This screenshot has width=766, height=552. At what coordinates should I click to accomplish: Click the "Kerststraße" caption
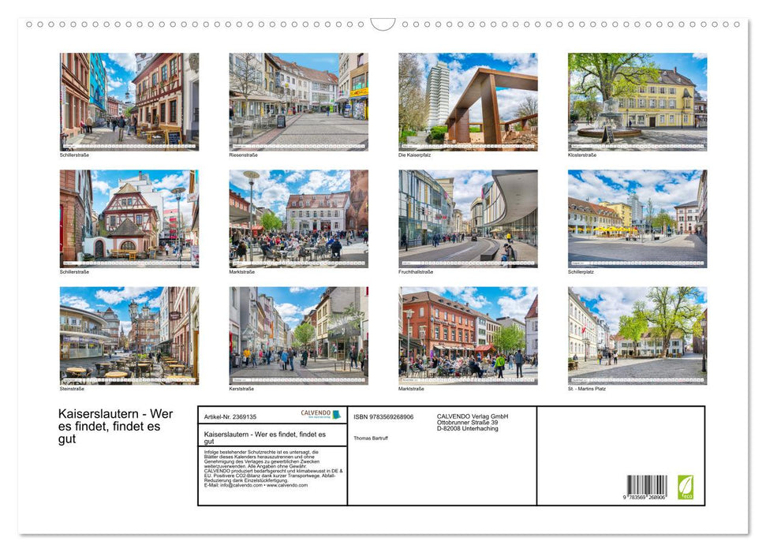tap(241, 389)
